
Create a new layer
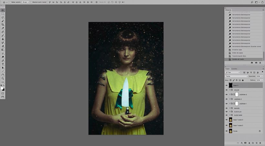tap(257, 143)
